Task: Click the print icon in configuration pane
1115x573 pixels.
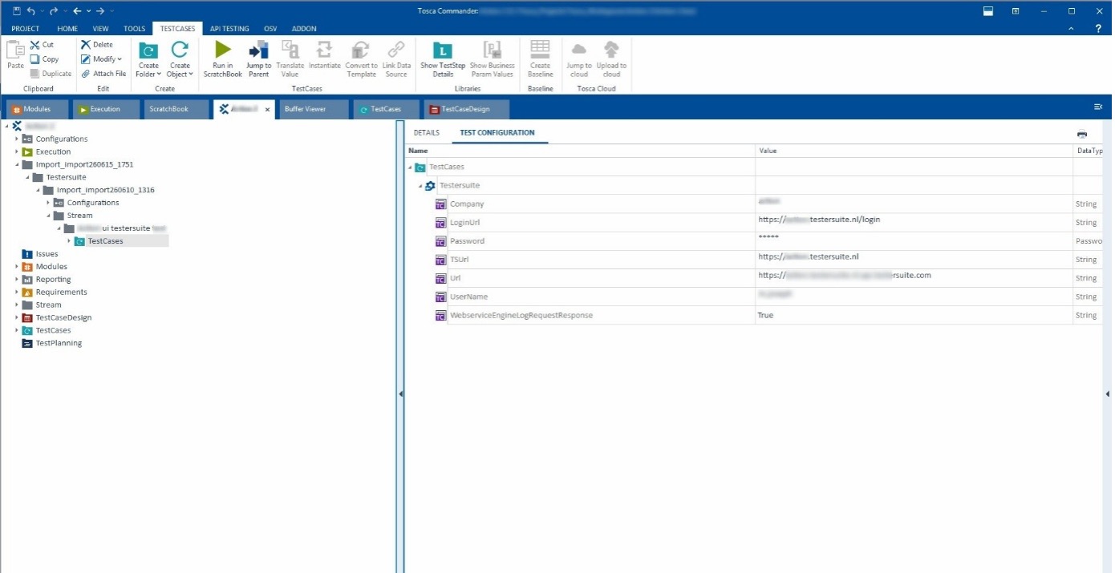Action: 1082,135
